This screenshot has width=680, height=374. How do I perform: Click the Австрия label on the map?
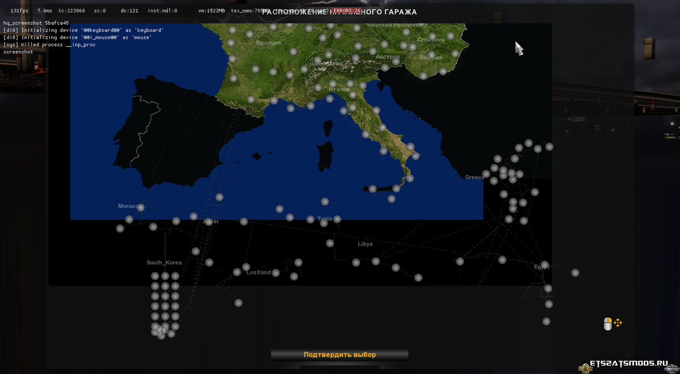pyautogui.click(x=388, y=57)
